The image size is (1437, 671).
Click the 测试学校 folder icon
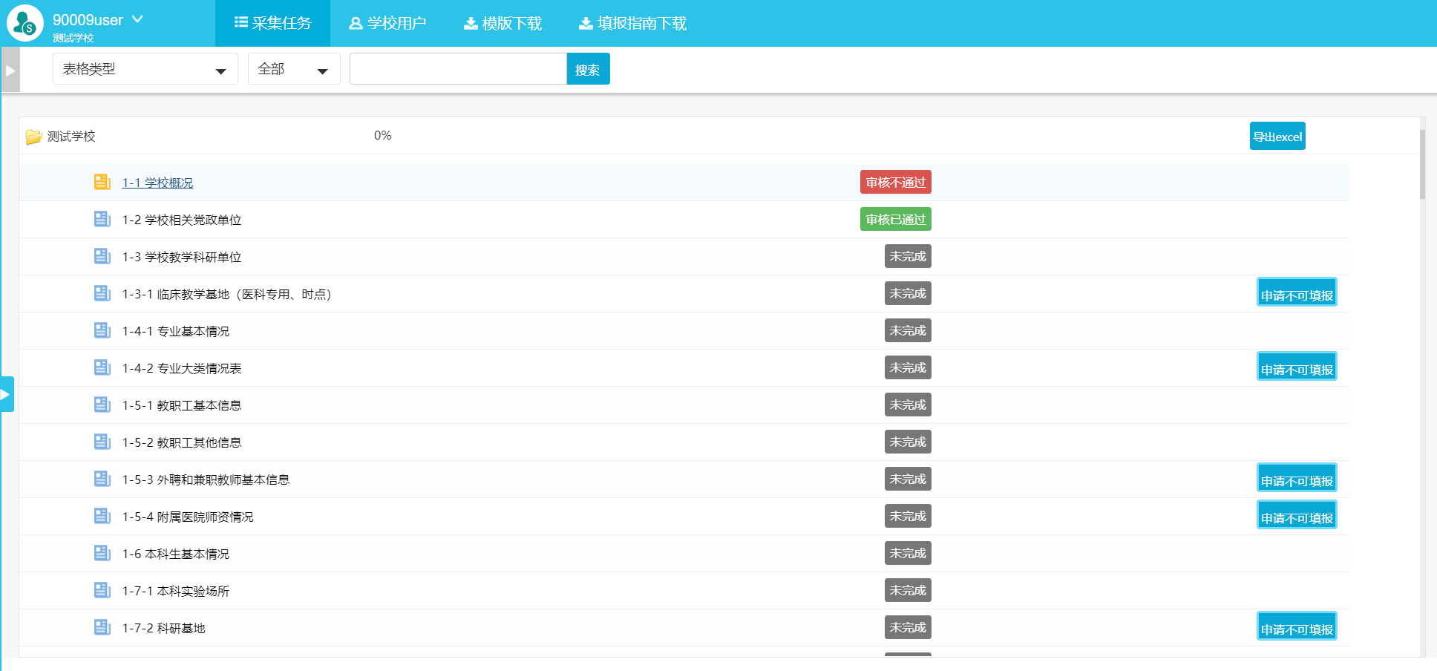pyautogui.click(x=33, y=137)
